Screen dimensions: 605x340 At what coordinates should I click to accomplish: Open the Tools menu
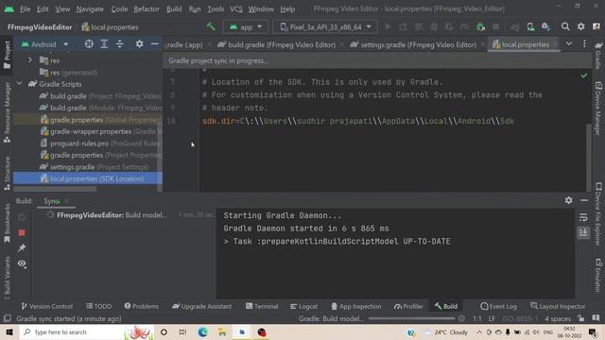pyautogui.click(x=216, y=8)
